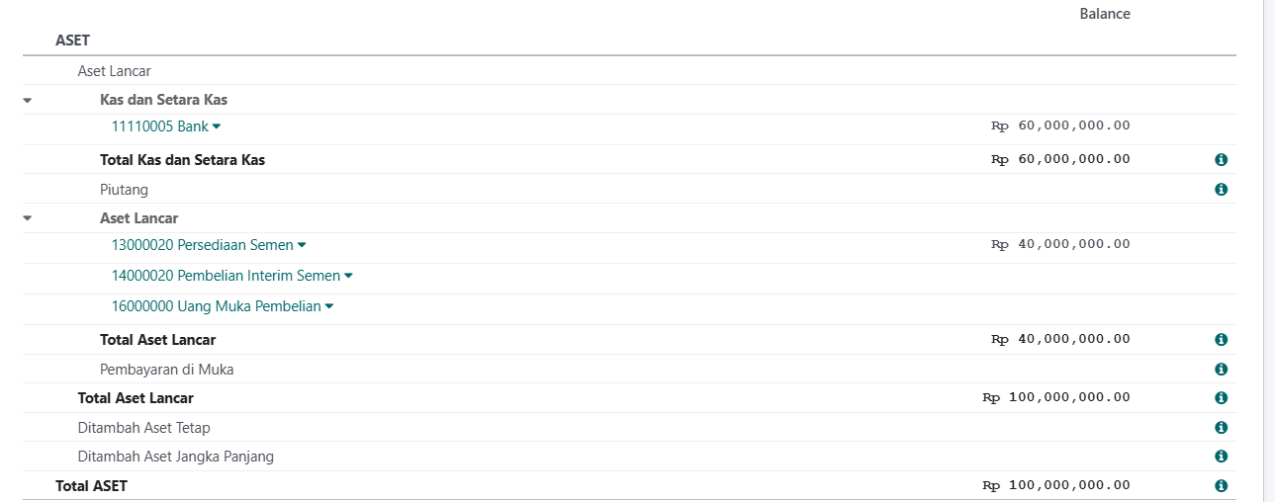This screenshot has width=1275, height=502.
Task: Click info icon beside Piutang row
Action: pos(1221,190)
